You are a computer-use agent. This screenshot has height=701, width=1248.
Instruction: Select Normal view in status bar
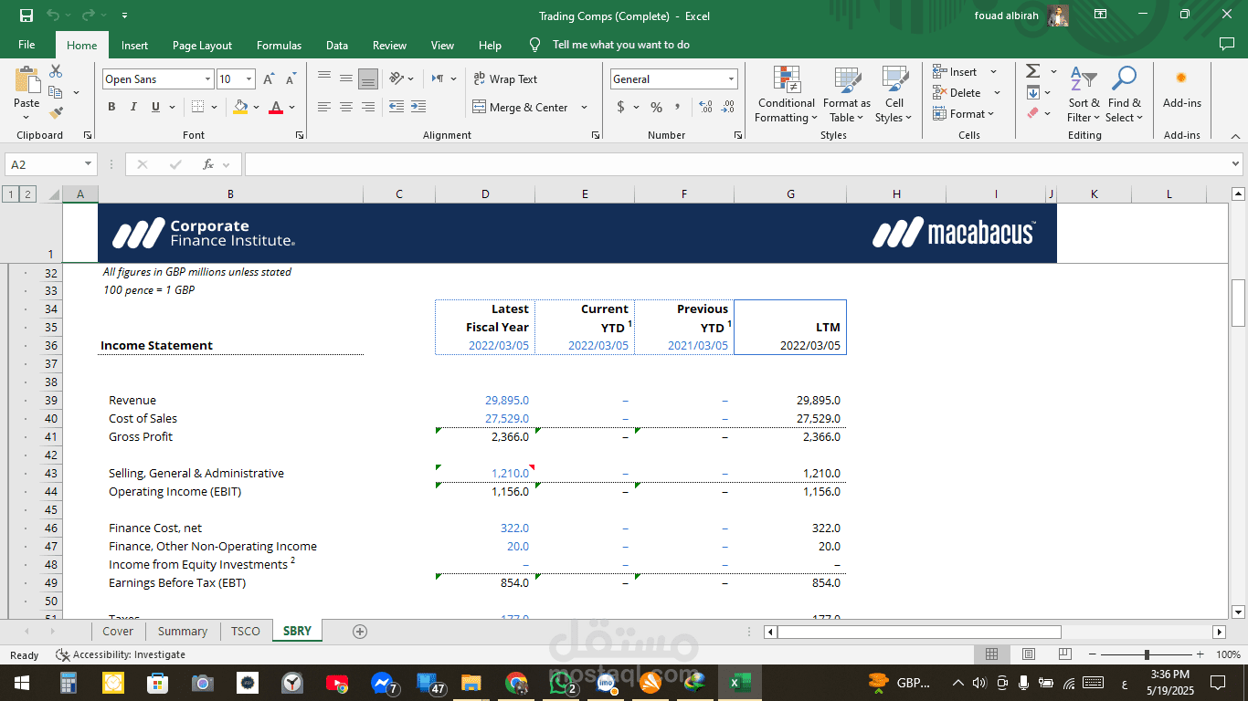click(991, 654)
